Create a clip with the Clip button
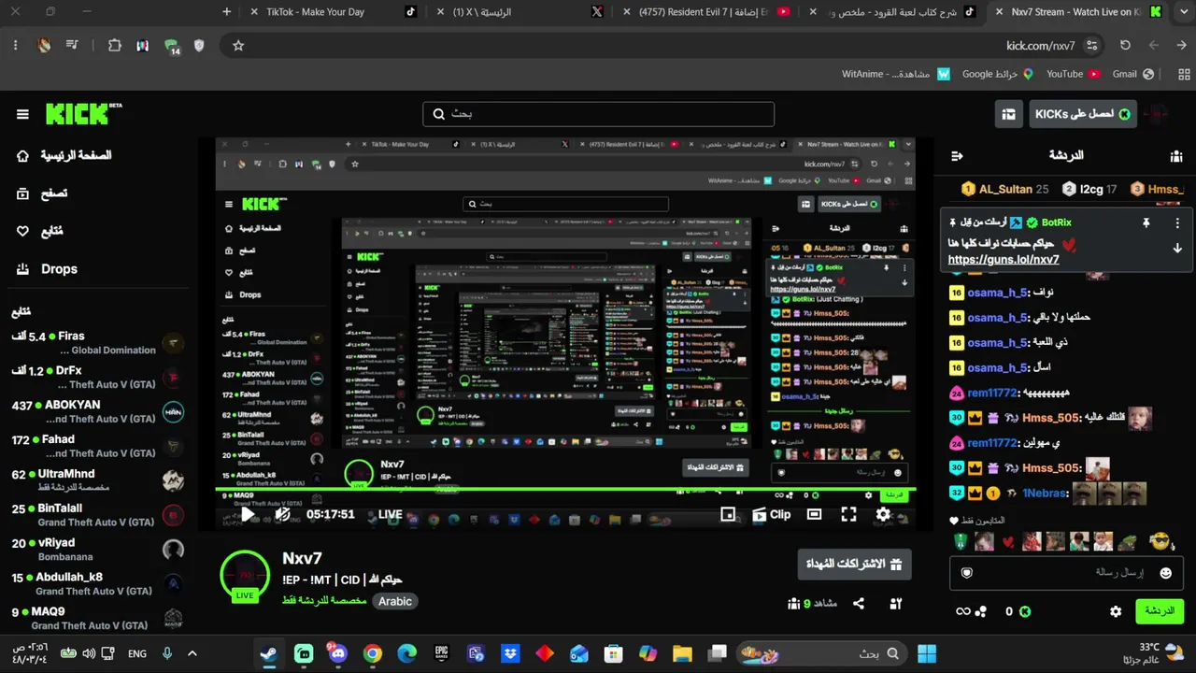Viewport: 1196px width, 673px height. point(772,514)
